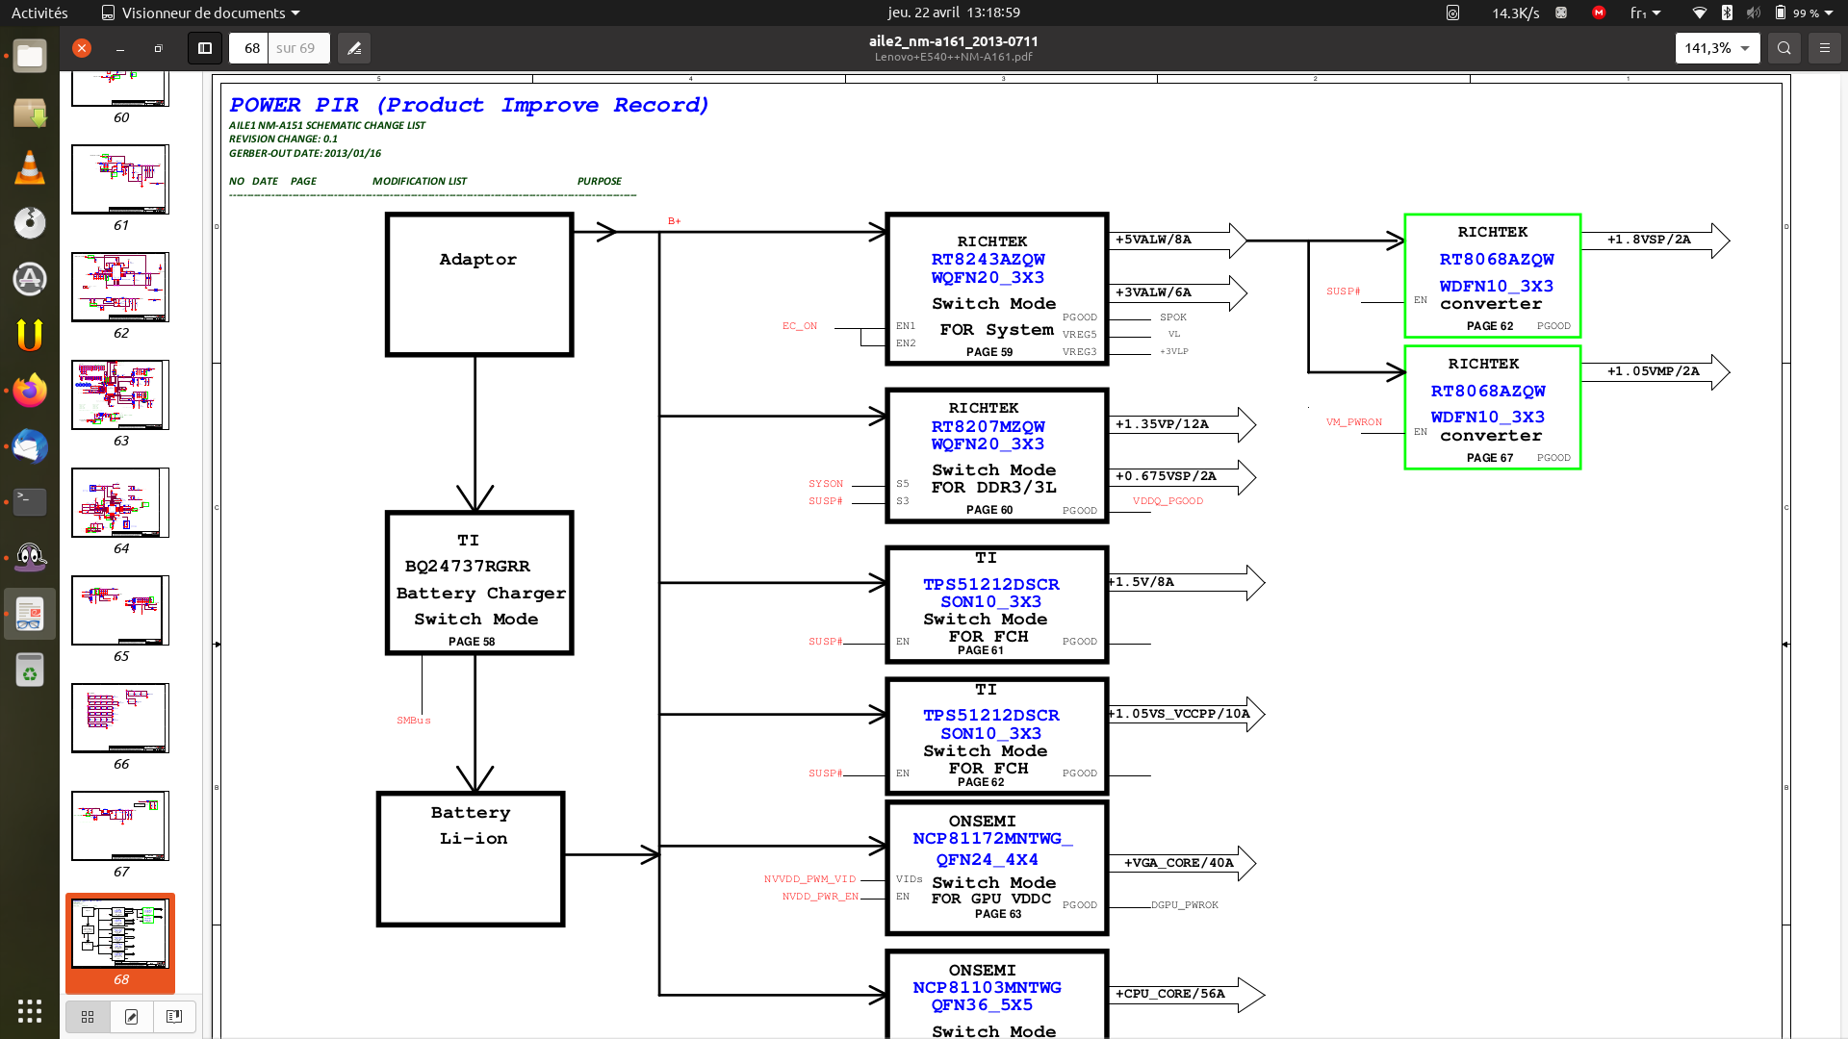Image resolution: width=1848 pixels, height=1039 pixels.
Task: Open the date and time calendar
Action: click(954, 13)
